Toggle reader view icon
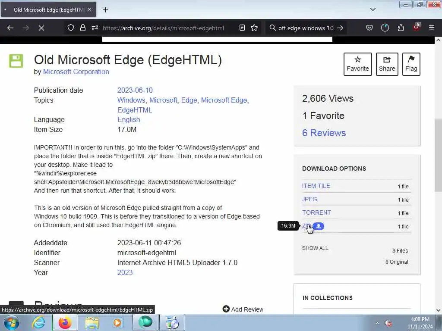This screenshot has width=442, height=331. (242, 28)
